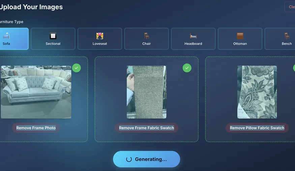Click the loading spinner in Generating button

point(129,160)
